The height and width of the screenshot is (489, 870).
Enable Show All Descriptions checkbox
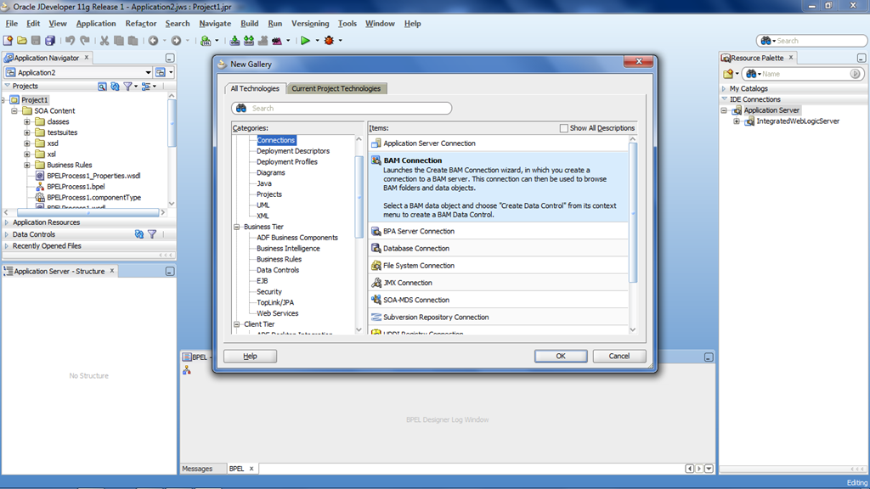pos(564,128)
